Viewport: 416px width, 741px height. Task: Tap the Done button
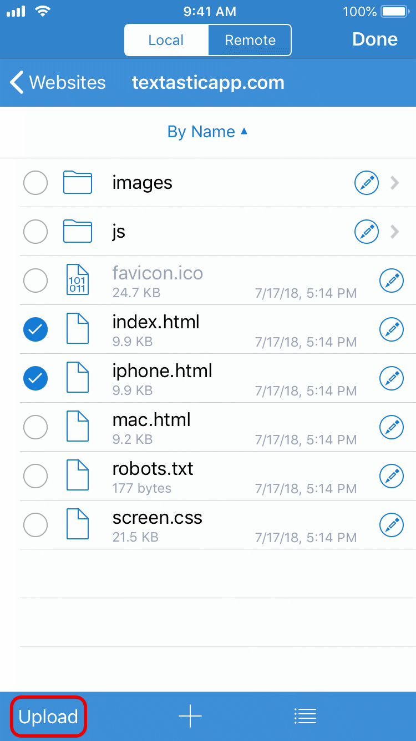375,39
